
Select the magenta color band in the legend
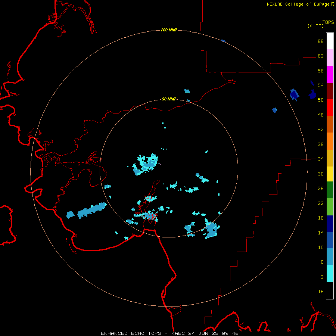[x=330, y=74]
